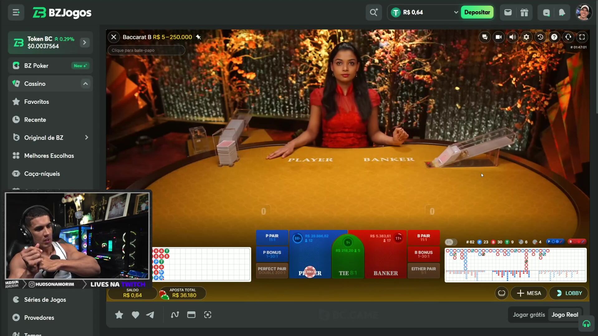The width and height of the screenshot is (598, 336).
Task: Open BZ Poker in sidebar
Action: pos(50,66)
